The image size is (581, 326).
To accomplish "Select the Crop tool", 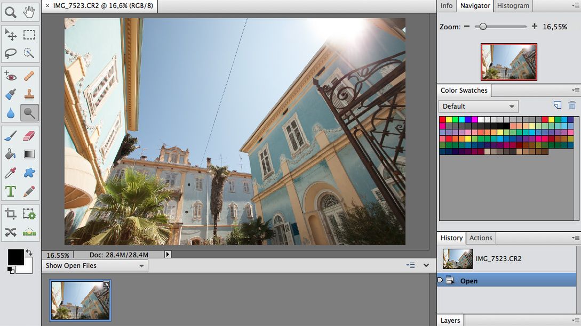I will tap(11, 213).
